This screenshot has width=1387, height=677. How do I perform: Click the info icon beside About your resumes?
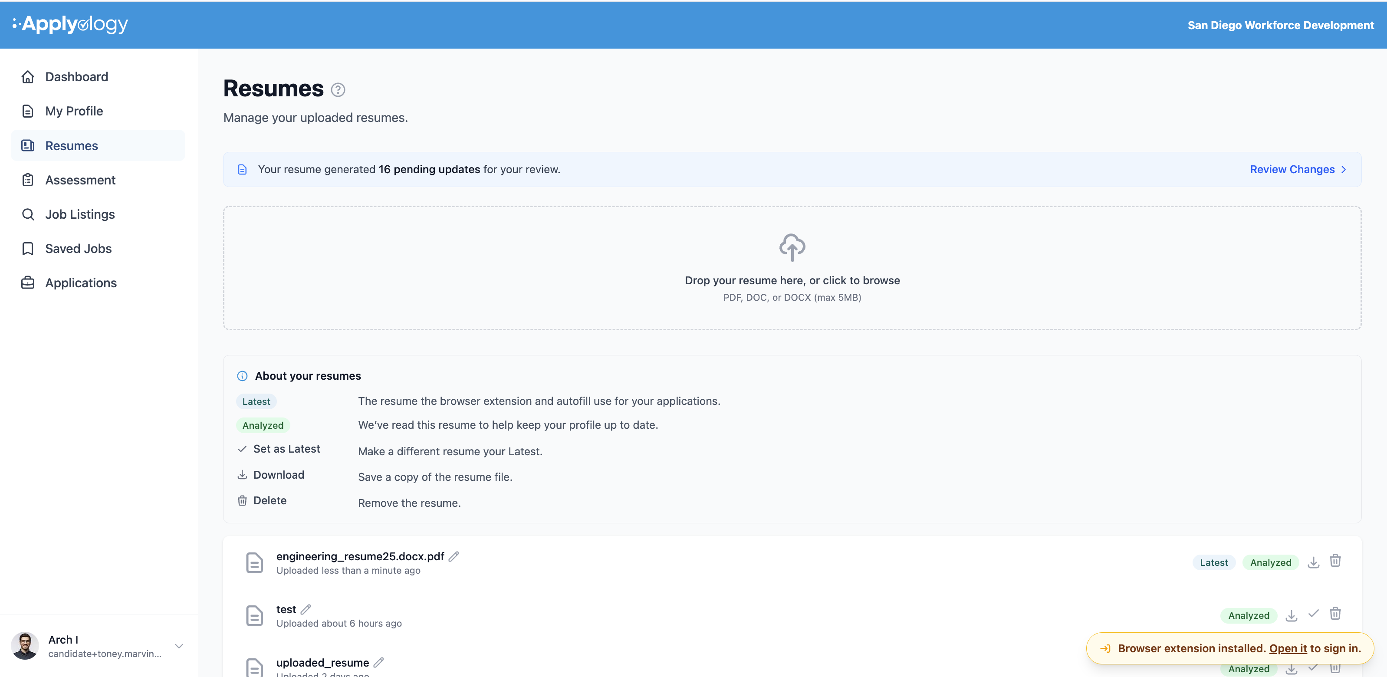point(242,376)
